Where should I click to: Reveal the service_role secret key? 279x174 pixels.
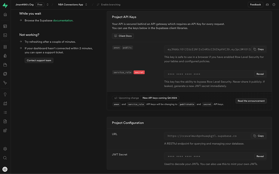coord(260,74)
